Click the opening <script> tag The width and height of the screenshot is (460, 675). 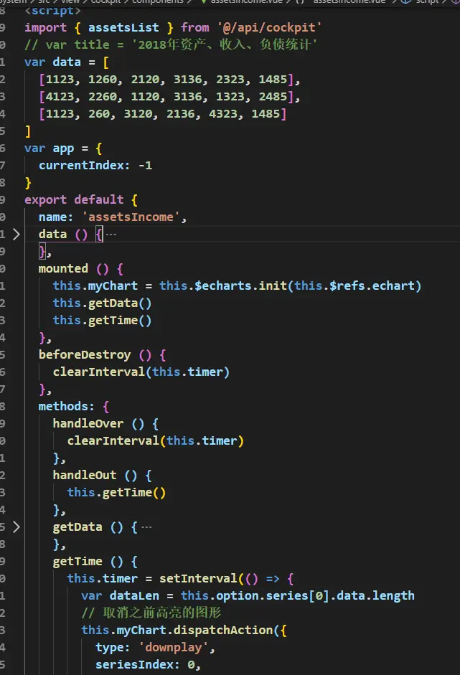[x=52, y=10]
